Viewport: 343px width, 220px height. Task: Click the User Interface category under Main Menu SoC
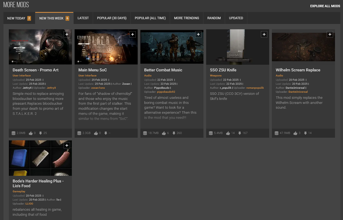click(x=87, y=76)
